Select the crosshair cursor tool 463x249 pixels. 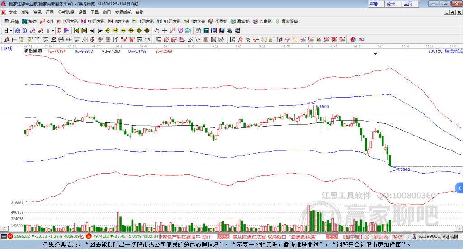point(165,31)
